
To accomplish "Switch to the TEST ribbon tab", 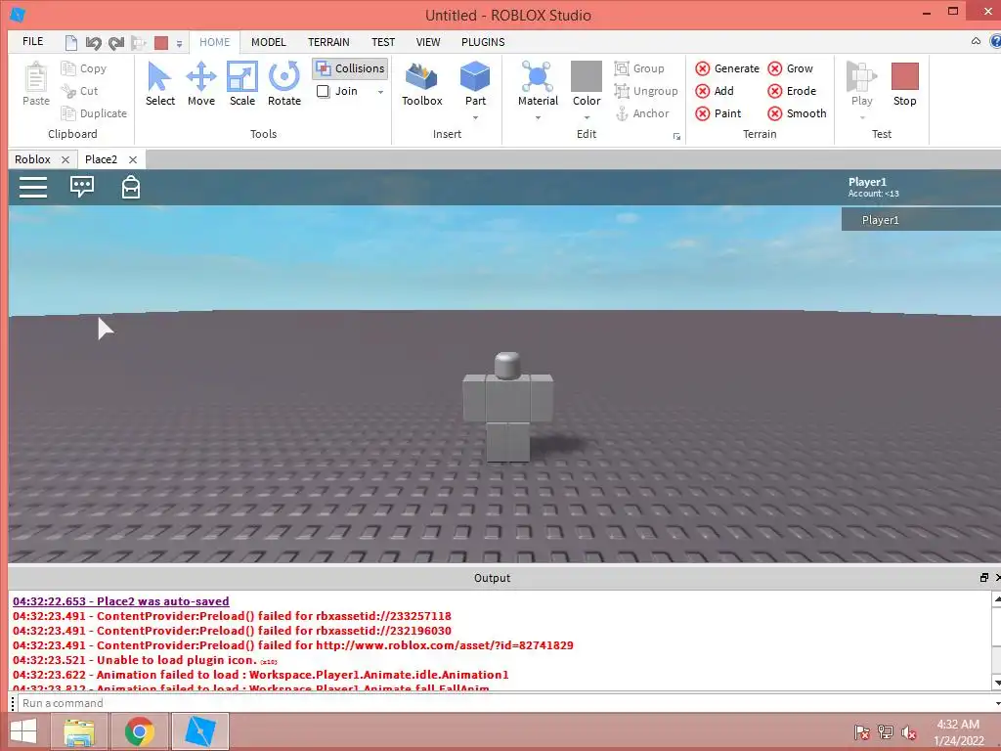I will [x=383, y=42].
